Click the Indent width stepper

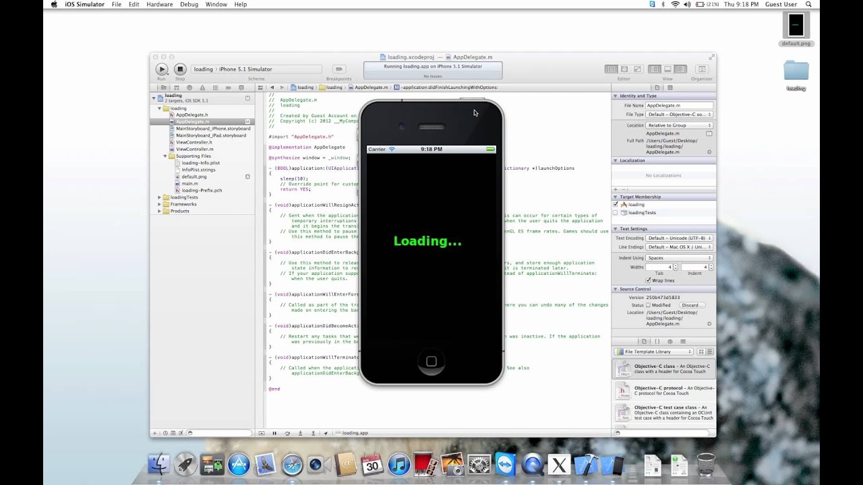711,267
